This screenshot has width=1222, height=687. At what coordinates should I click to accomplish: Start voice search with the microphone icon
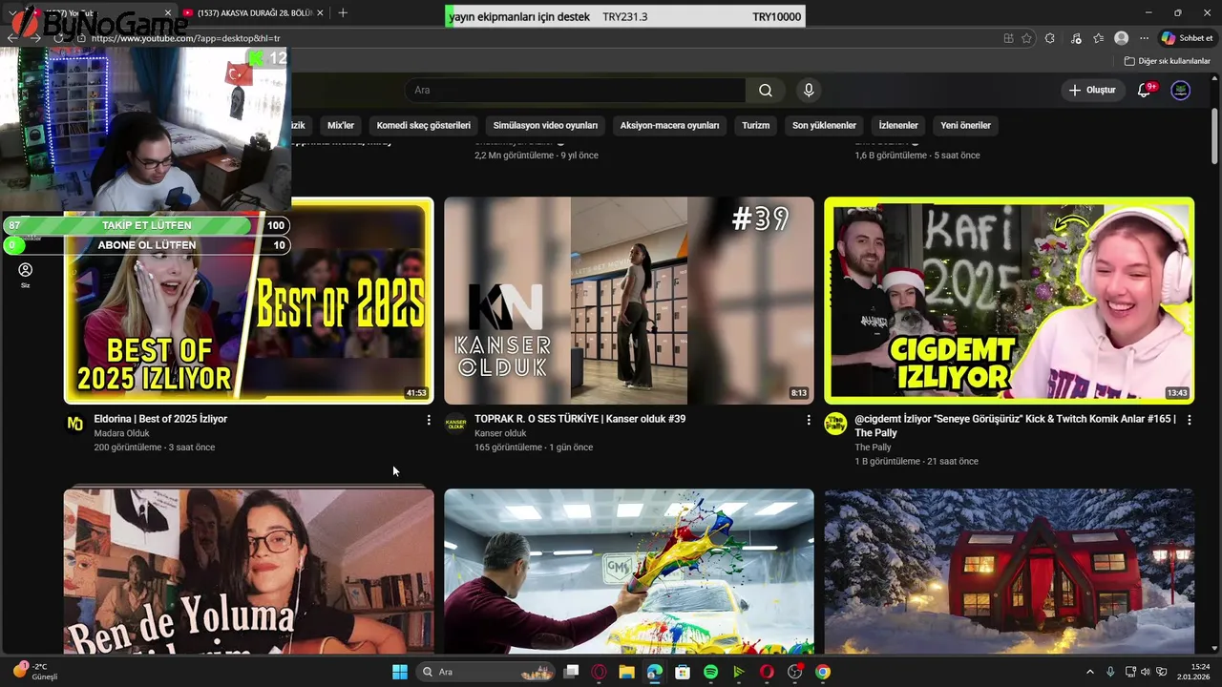tap(809, 90)
